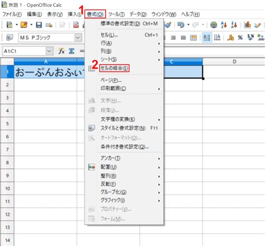This screenshot has height=246, width=265.
Task: Expand the 配置(U) submenu
Action: 124,167
